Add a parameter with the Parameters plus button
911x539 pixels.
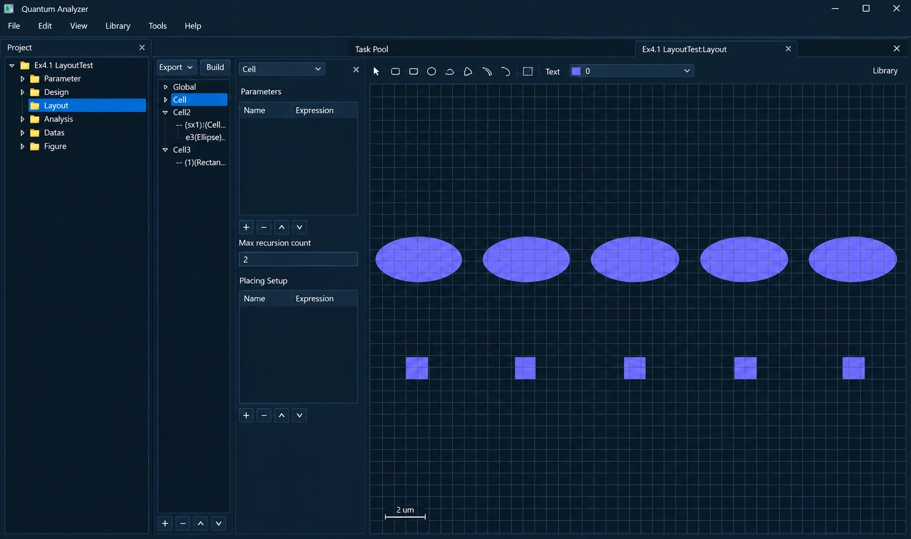[246, 227]
